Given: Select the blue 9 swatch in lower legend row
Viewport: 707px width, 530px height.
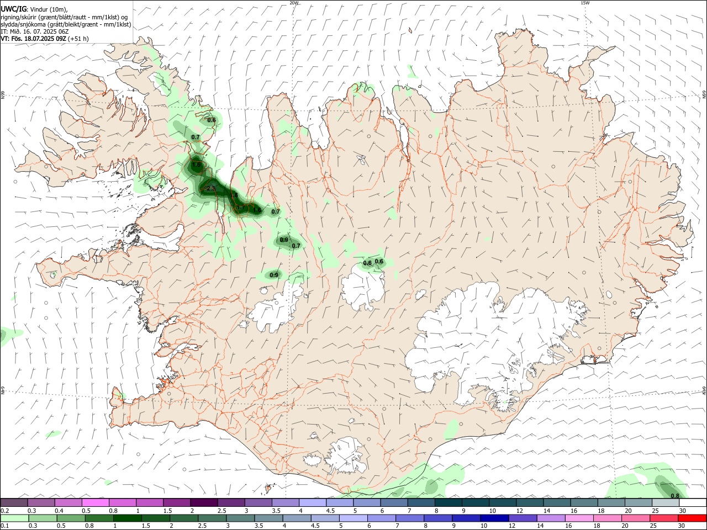Looking at the screenshot, I should (x=466, y=518).
